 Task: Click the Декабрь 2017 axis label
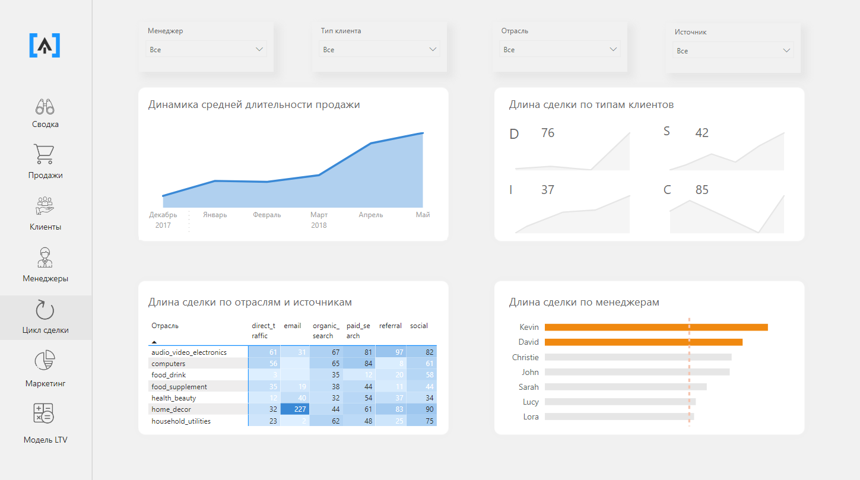coord(163,220)
